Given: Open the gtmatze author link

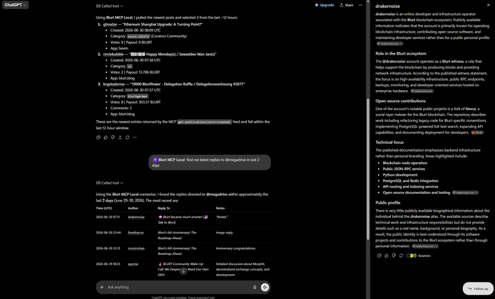Looking at the screenshot, I should click(110, 24).
